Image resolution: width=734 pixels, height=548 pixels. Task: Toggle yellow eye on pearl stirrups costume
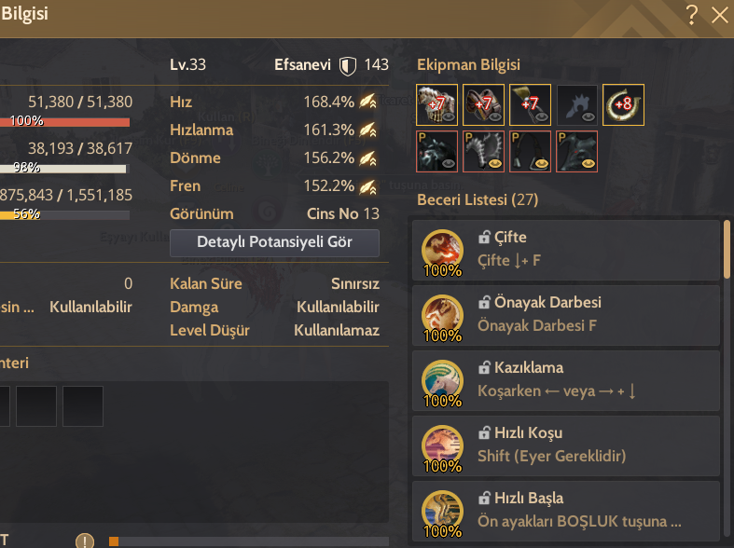click(542, 164)
